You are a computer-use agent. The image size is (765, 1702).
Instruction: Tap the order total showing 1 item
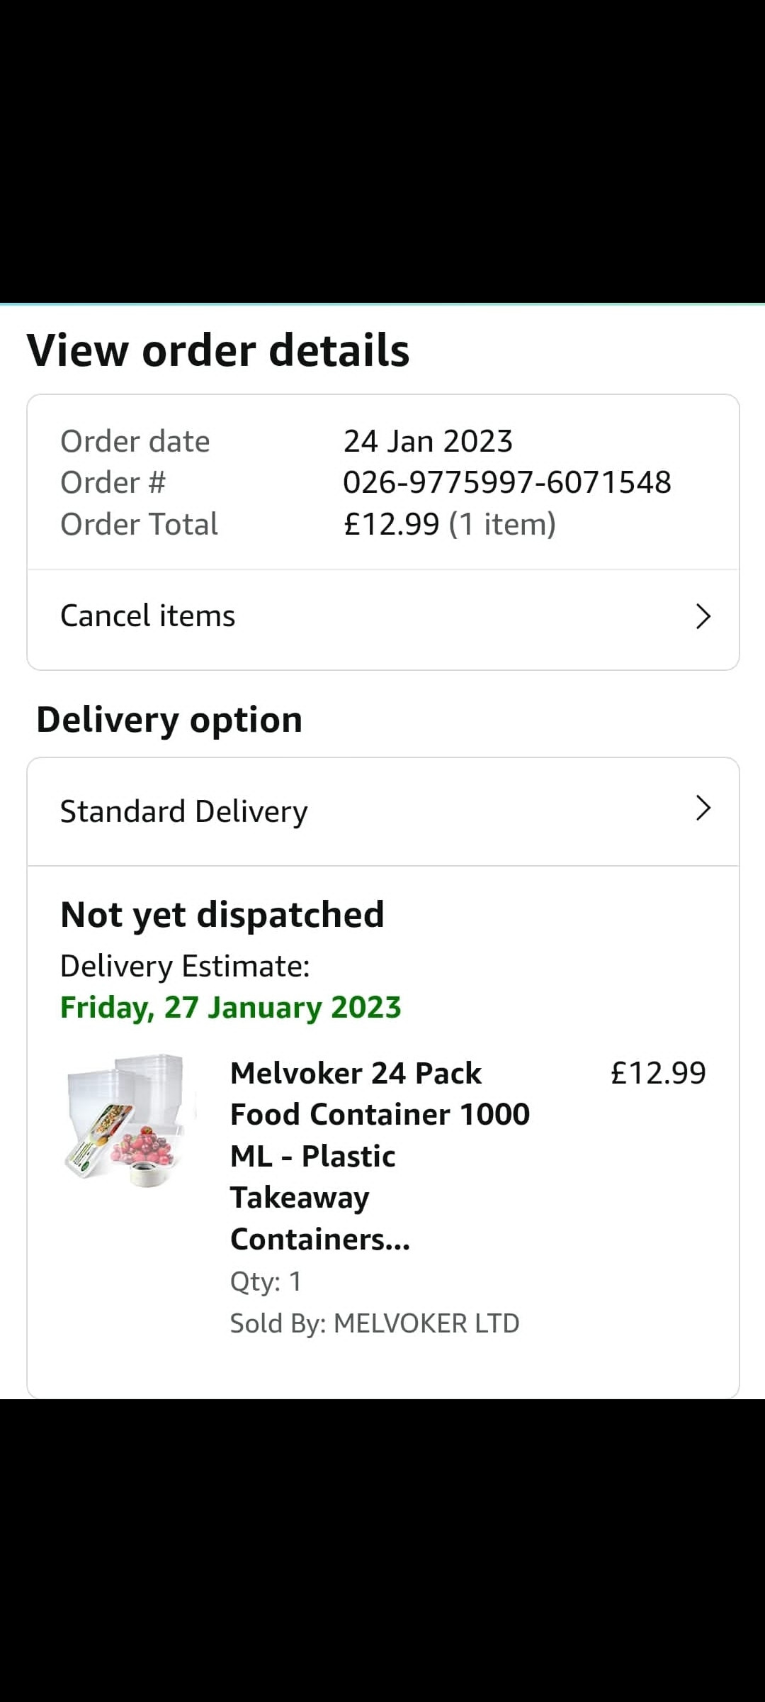tap(449, 525)
